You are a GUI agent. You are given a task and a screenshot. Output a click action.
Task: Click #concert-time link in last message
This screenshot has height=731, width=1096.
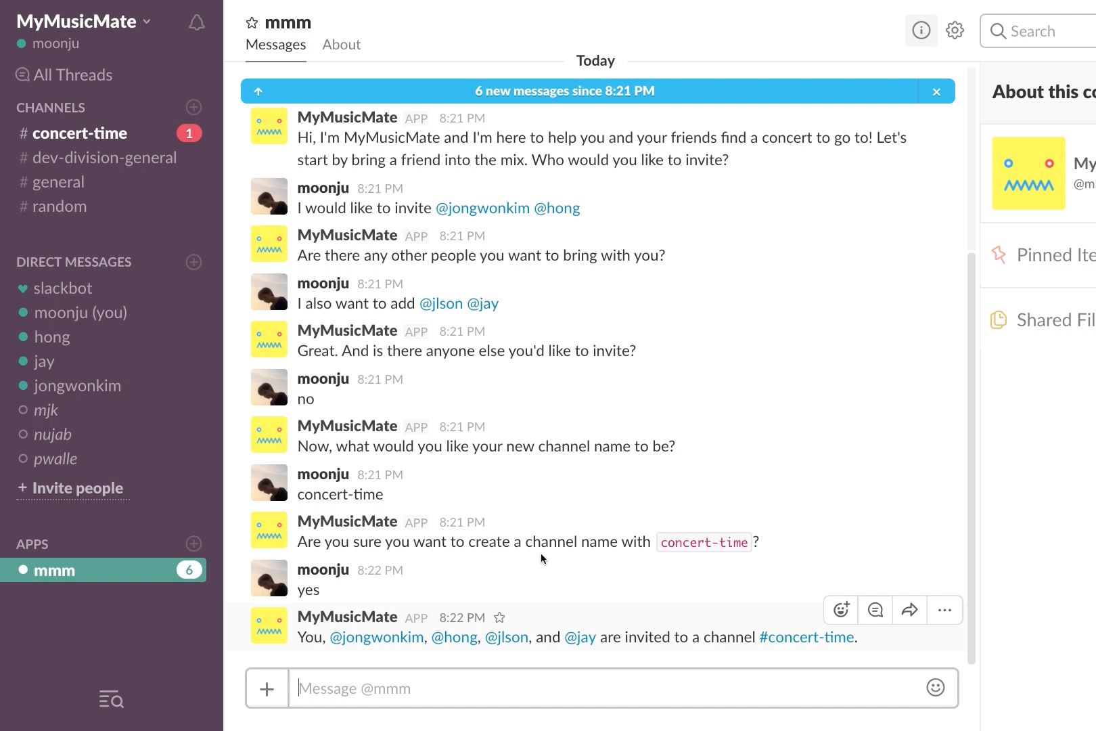[806, 638]
